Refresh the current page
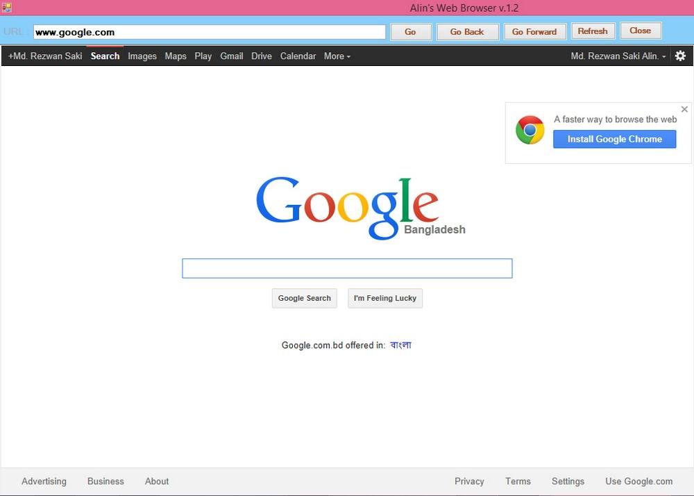 (593, 31)
